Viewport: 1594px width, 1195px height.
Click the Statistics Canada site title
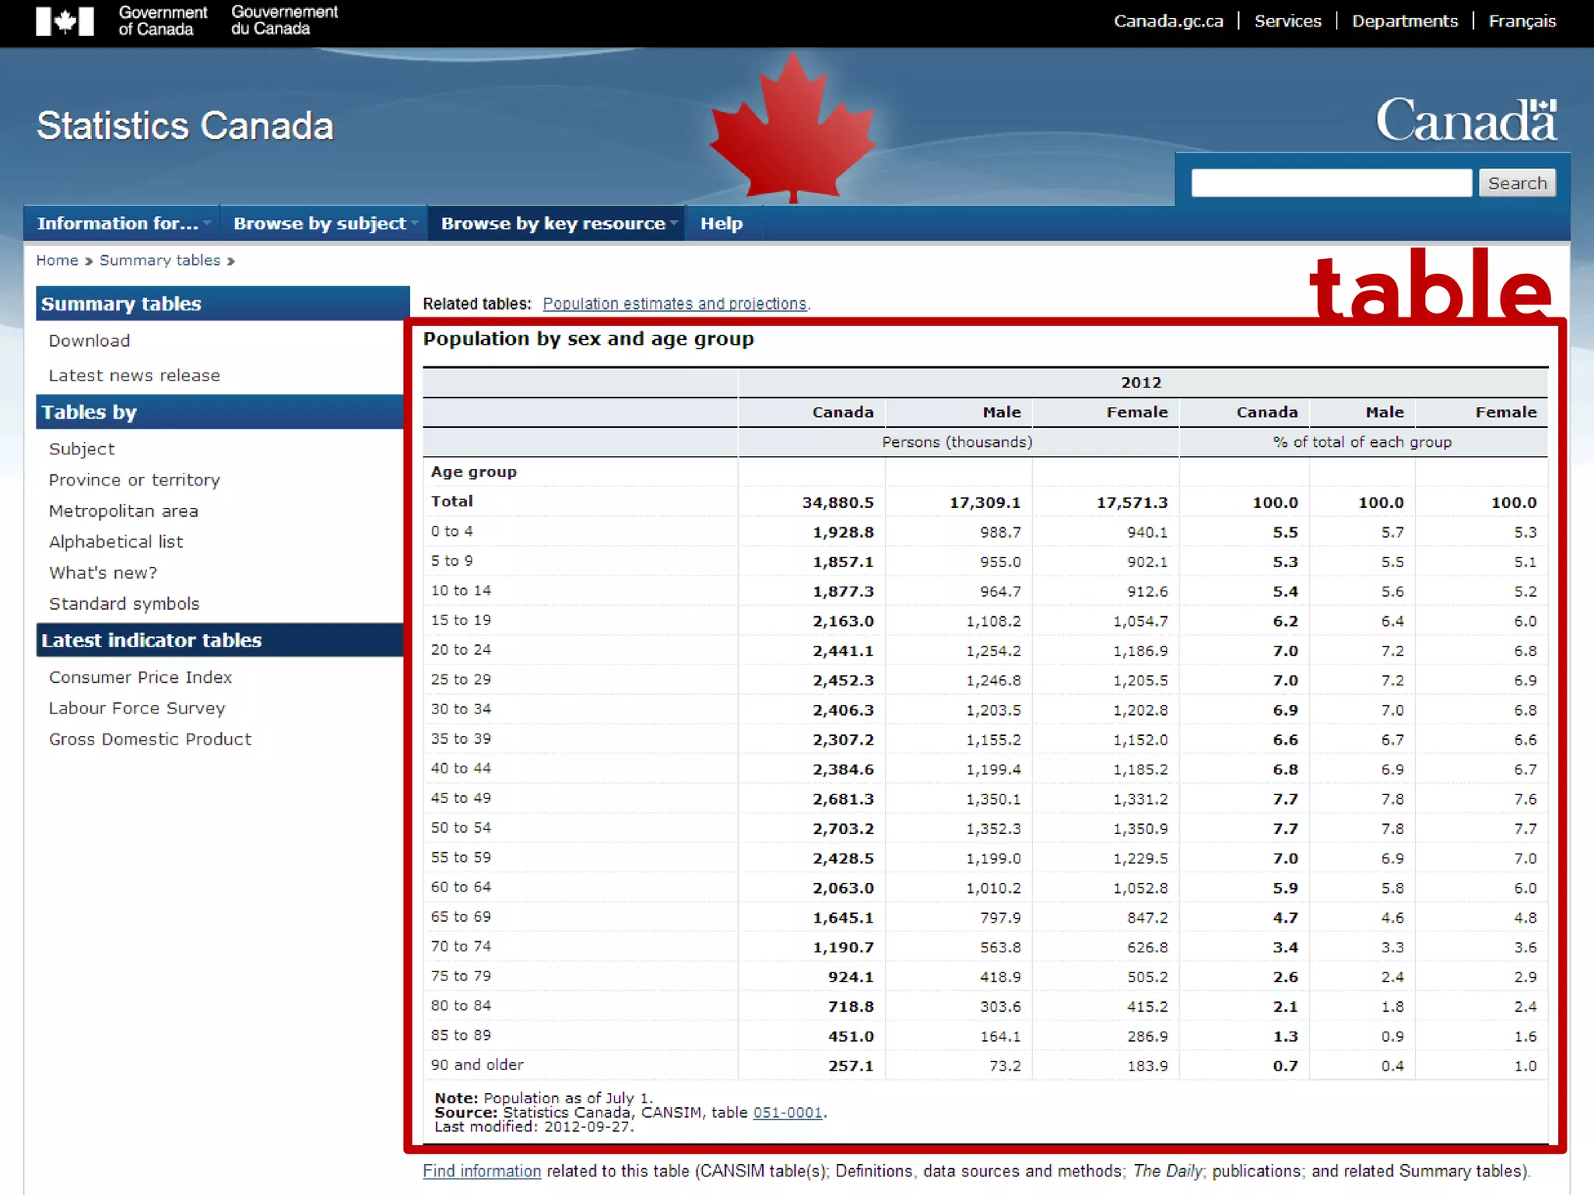click(185, 126)
